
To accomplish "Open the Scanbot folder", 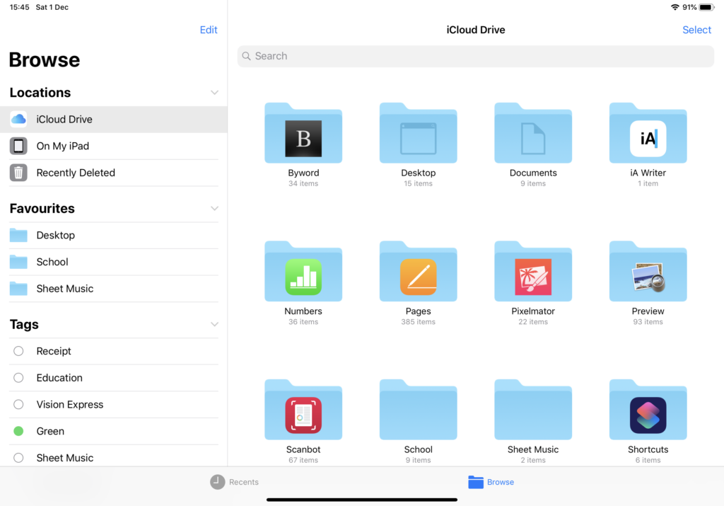I will (303, 409).
